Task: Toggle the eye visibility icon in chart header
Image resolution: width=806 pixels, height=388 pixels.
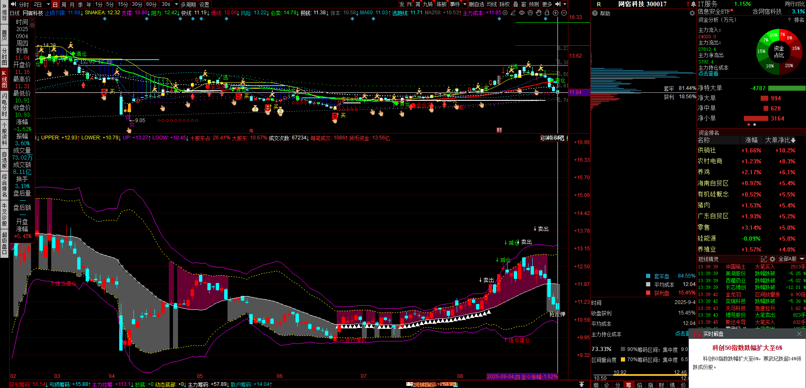Action: coord(522,13)
